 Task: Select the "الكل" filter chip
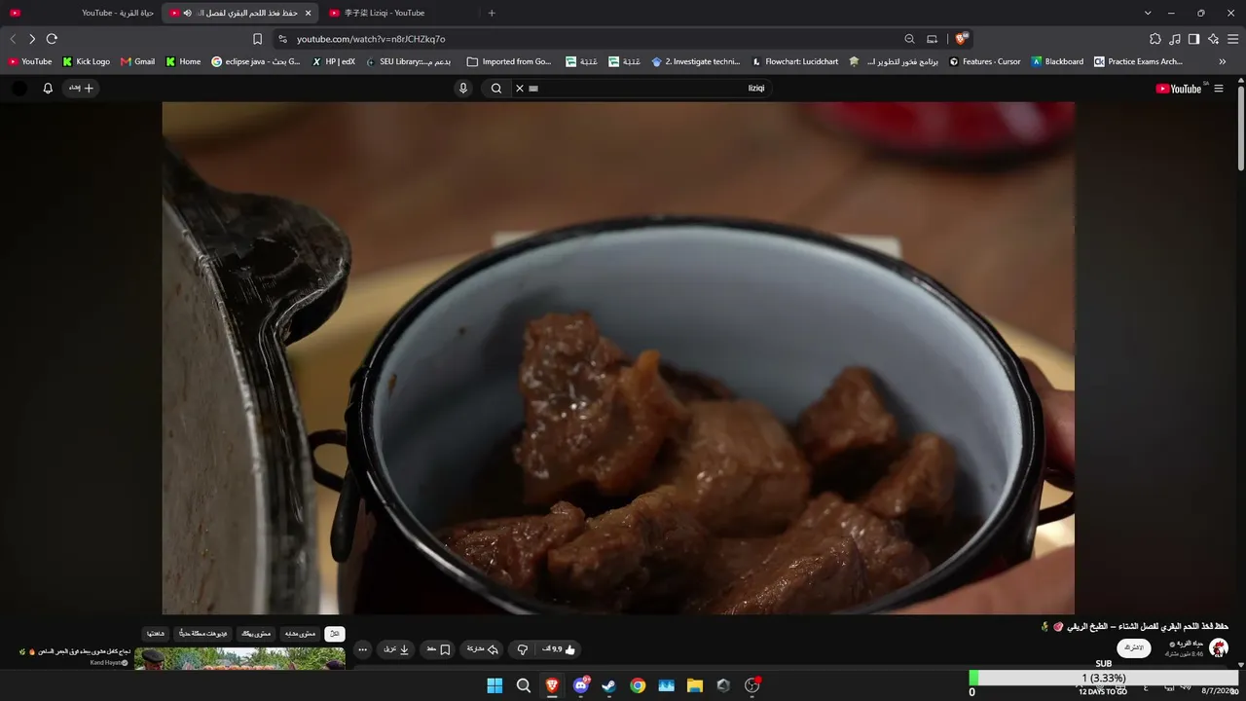(x=335, y=634)
